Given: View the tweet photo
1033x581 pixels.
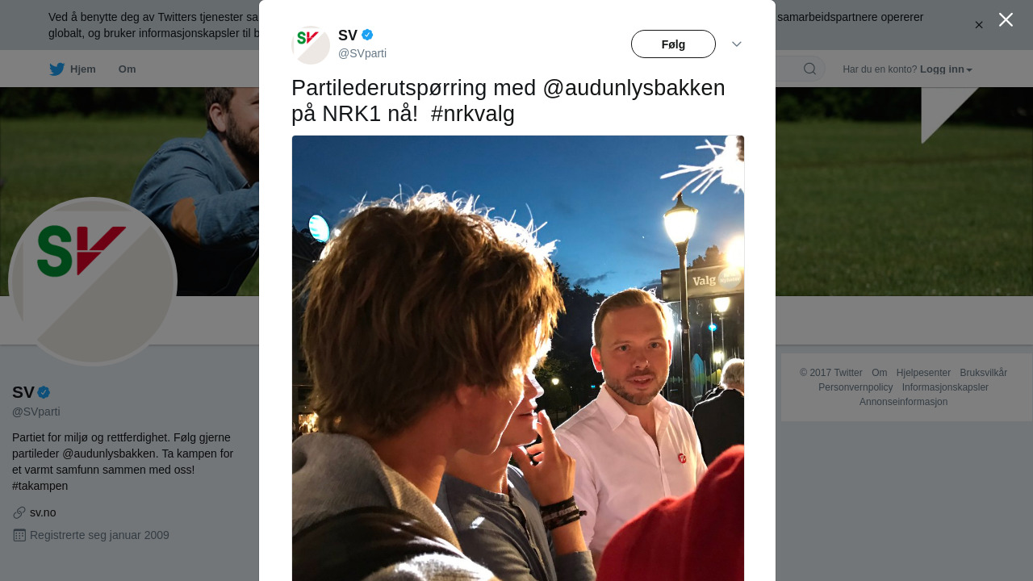Looking at the screenshot, I should pos(518,358).
